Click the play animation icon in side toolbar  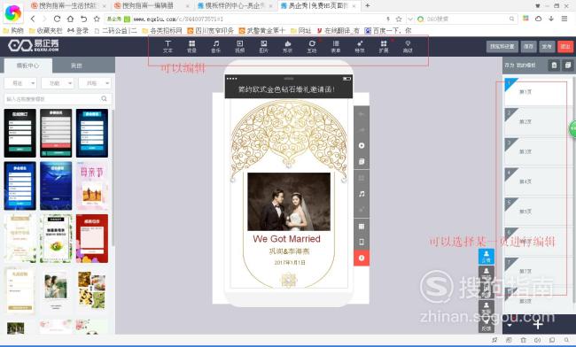point(362,146)
